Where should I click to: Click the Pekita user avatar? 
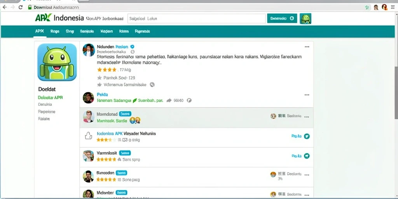click(88, 98)
